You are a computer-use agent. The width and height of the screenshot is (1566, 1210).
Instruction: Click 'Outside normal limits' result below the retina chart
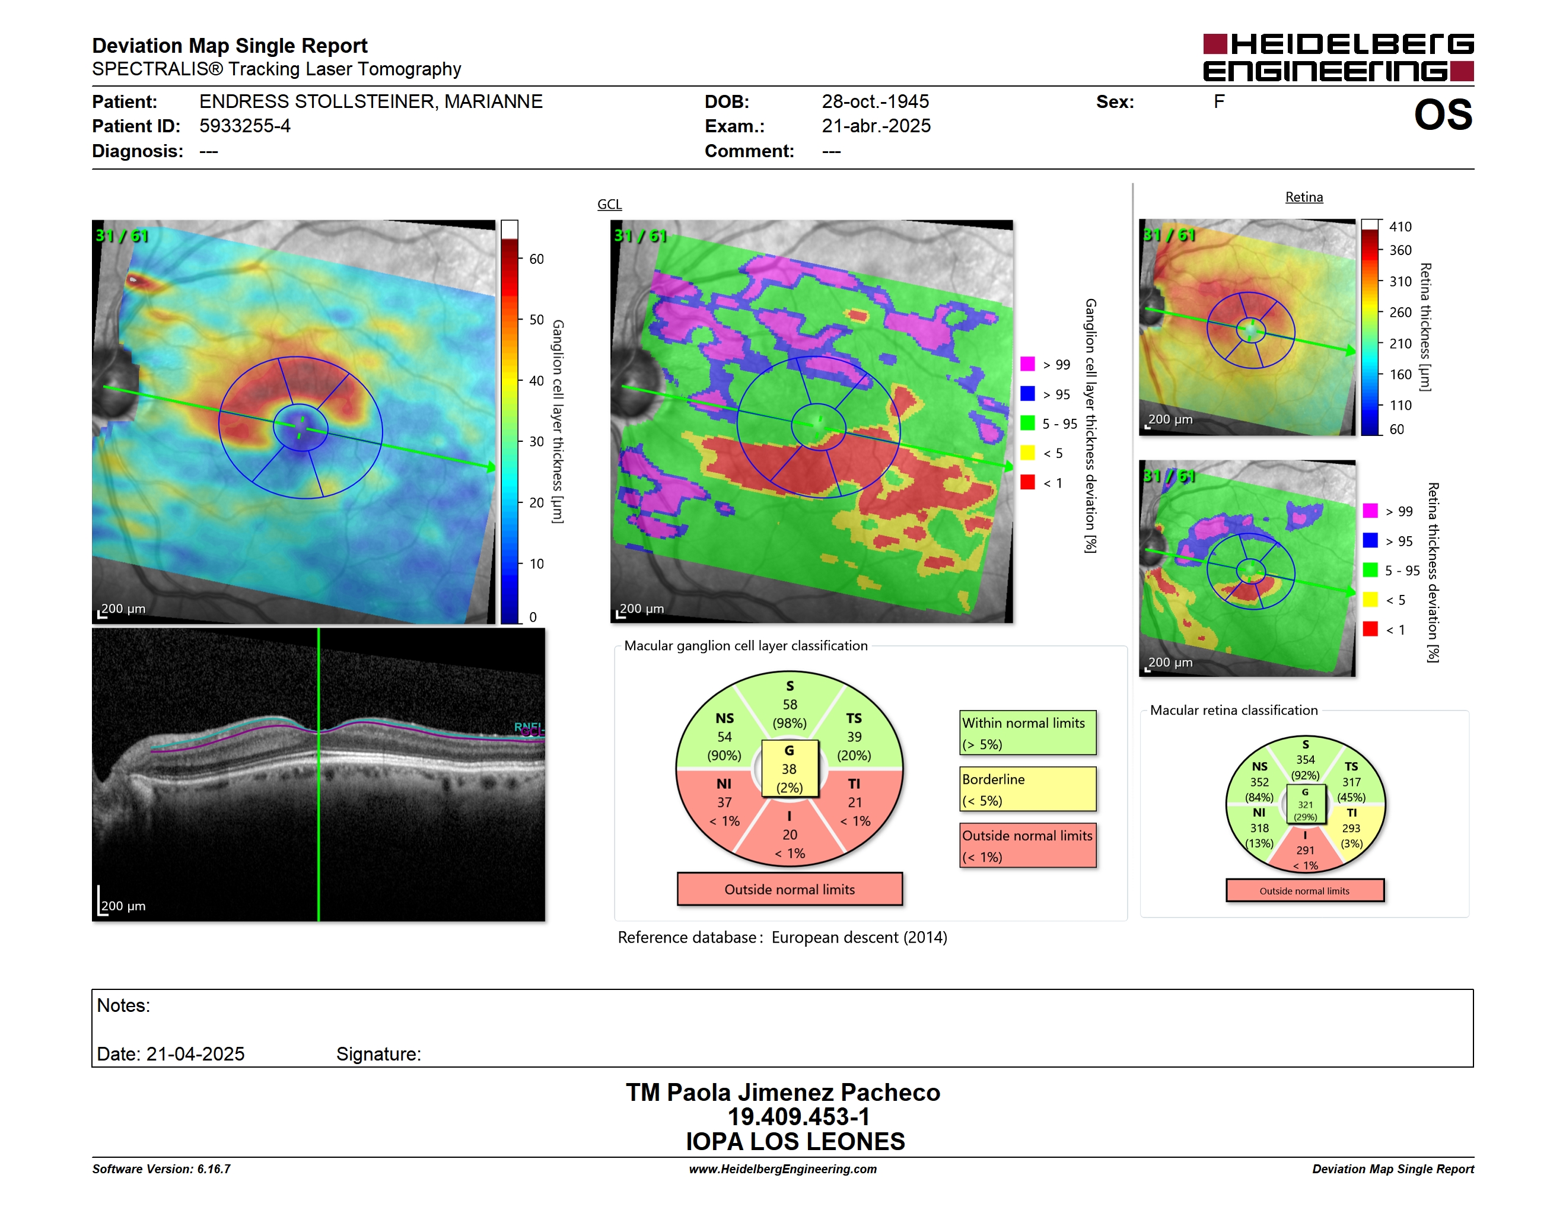(1304, 891)
